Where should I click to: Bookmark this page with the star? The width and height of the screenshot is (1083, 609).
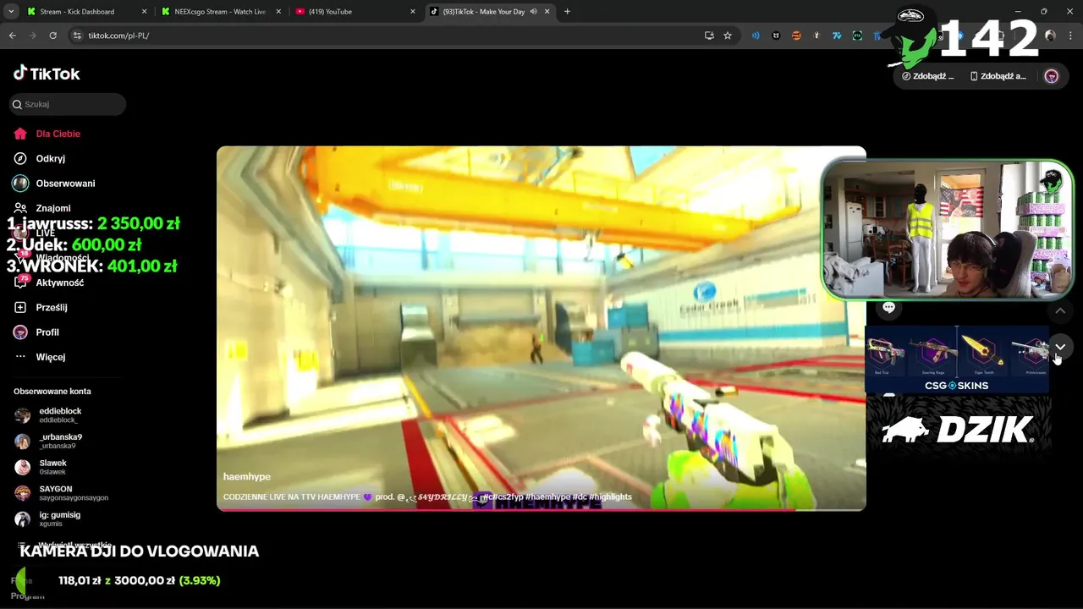pos(728,36)
